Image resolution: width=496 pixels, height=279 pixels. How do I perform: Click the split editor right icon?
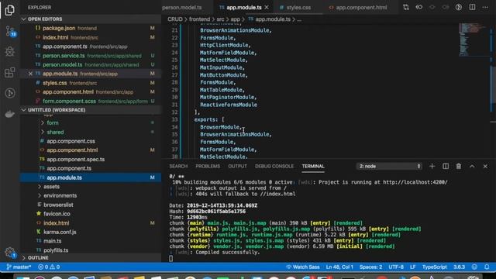pyautogui.click(x=472, y=7)
